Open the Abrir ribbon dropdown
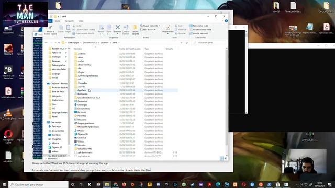 (x=179, y=26)
